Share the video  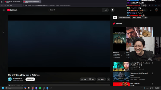pos(101,79)
